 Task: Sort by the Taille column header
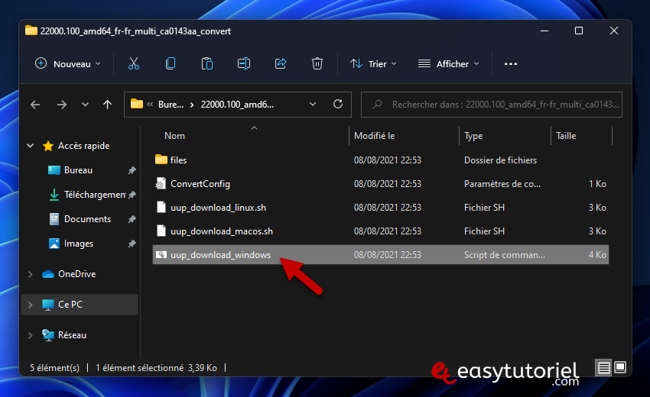(566, 136)
